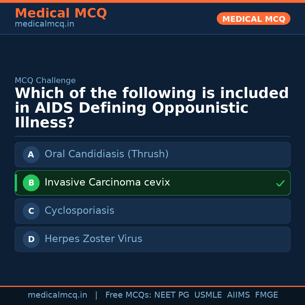
Task: Open the medicalmcq.in link below the title
Action: coord(44,24)
